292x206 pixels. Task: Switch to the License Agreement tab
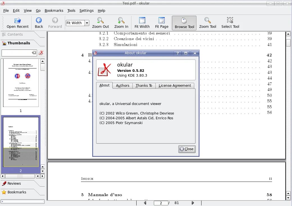coord(175,86)
